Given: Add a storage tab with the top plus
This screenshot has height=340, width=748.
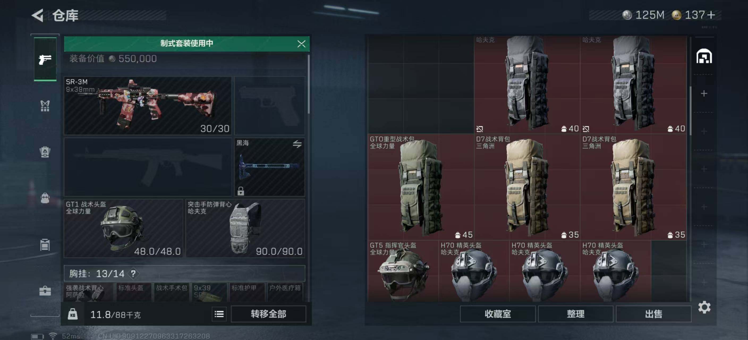Looking at the screenshot, I should pyautogui.click(x=704, y=93).
